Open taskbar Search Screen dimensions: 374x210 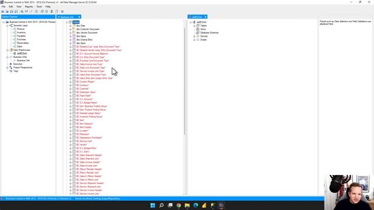(161, 205)
